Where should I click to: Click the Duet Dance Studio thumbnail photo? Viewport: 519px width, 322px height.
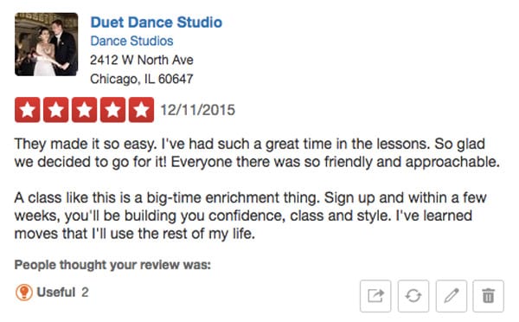47,44
